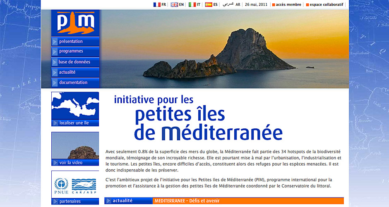Click the dotted bullet icon beside programmes
Viewport: 389px width, 207px height.
click(55, 52)
